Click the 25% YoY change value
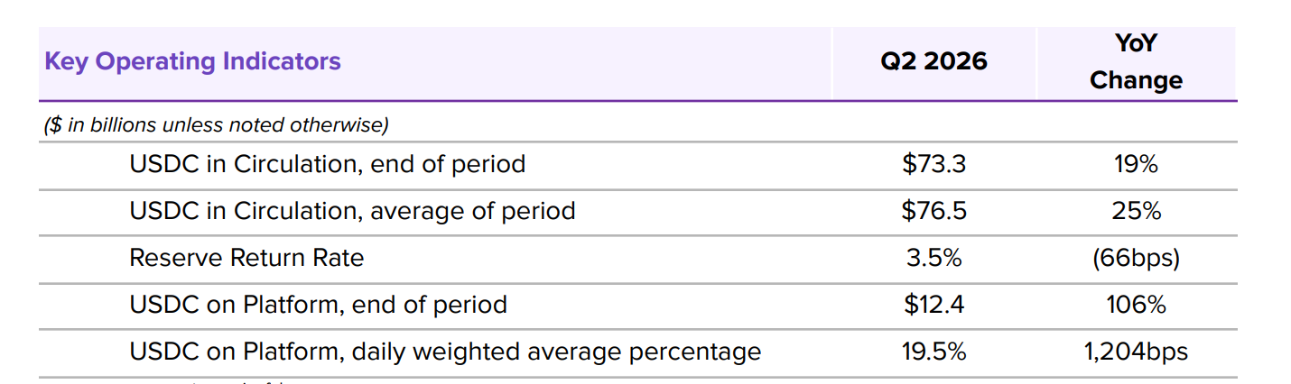1291x384 pixels. click(1136, 212)
